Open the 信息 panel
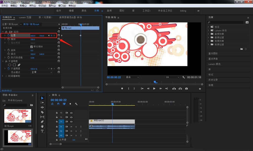The image size is (253, 151). click(211, 85)
